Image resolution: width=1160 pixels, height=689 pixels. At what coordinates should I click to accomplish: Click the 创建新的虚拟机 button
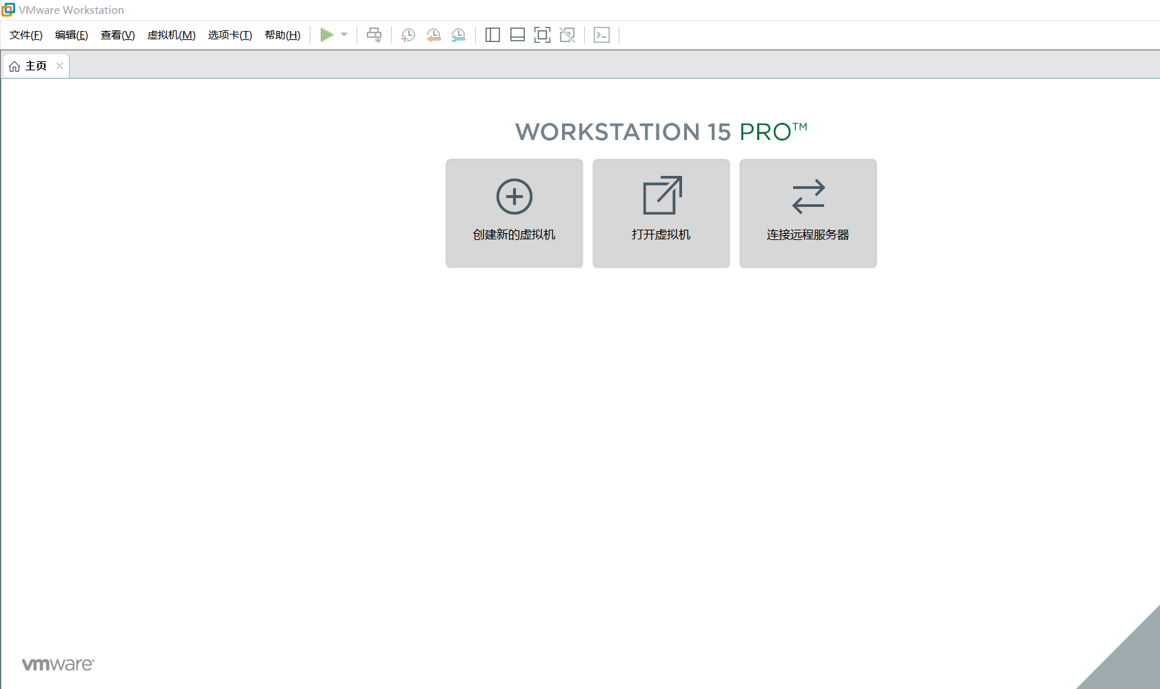coord(514,213)
